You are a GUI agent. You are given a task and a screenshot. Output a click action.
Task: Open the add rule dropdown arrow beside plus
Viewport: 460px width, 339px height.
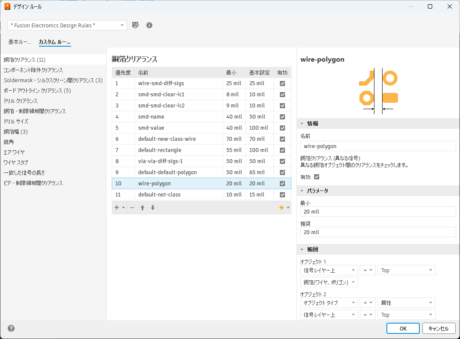(124, 208)
